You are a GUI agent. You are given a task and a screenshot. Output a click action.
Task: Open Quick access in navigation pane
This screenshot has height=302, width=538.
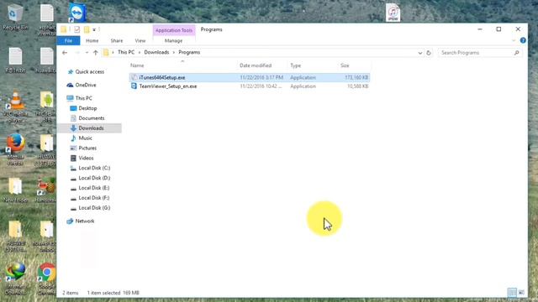[90, 72]
